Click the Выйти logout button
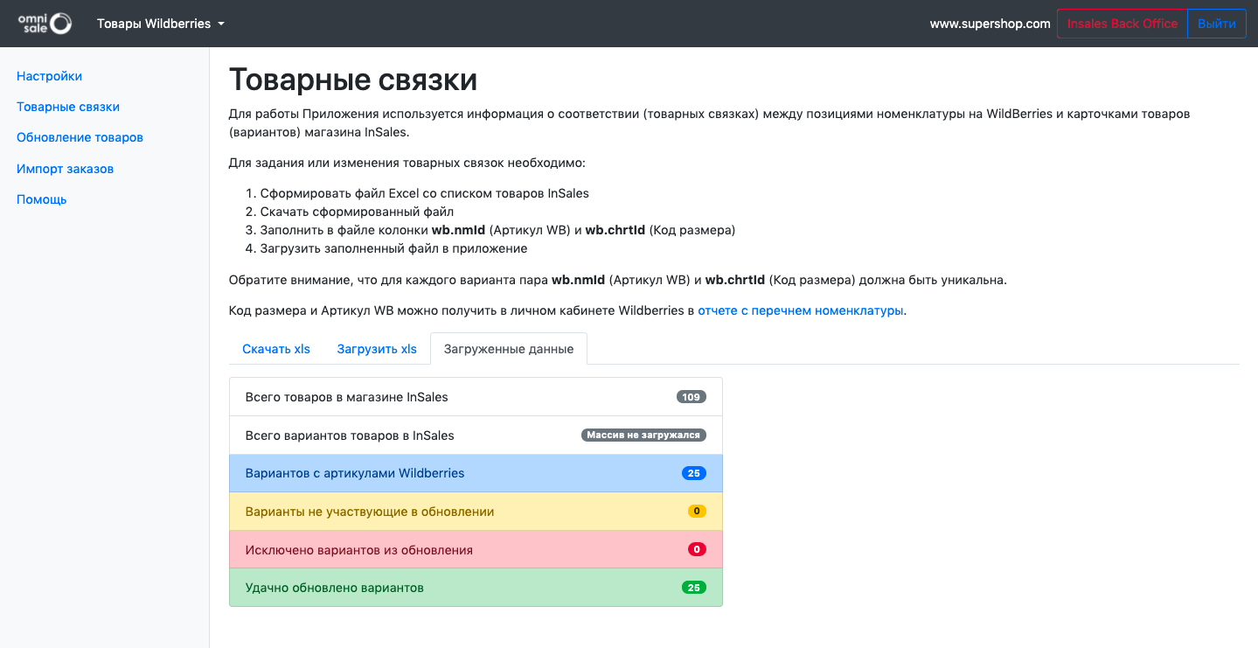1258x648 pixels. coord(1216,24)
